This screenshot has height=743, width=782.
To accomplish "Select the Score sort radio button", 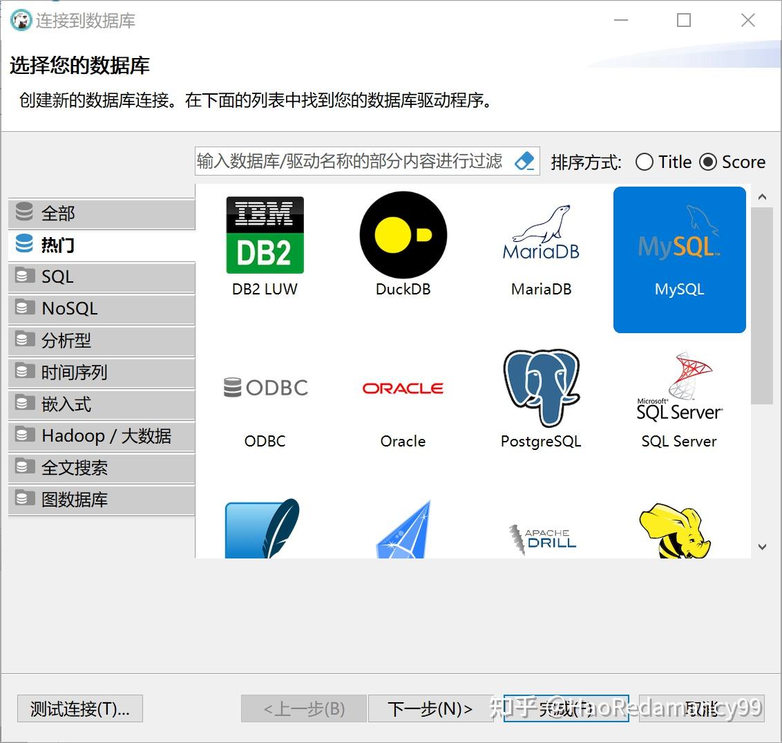I will [709, 162].
